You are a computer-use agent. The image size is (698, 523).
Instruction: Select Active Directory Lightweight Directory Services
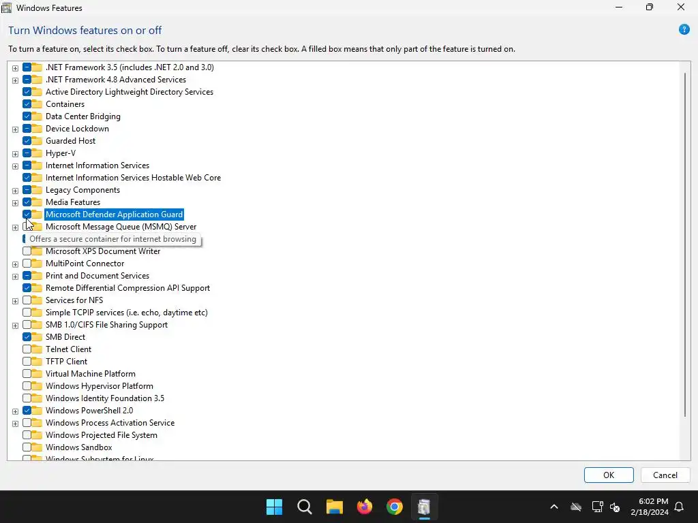[129, 92]
